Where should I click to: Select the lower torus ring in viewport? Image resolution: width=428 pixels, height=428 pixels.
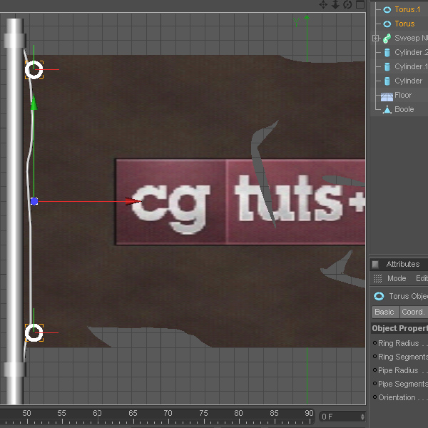(x=34, y=332)
